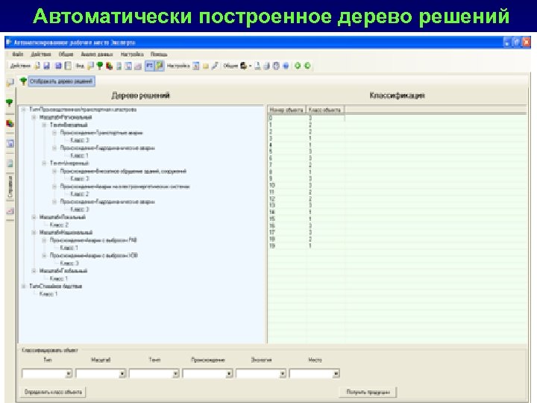Select the Класс: 2 leaf under Масштаб=Локальный

pos(59,225)
